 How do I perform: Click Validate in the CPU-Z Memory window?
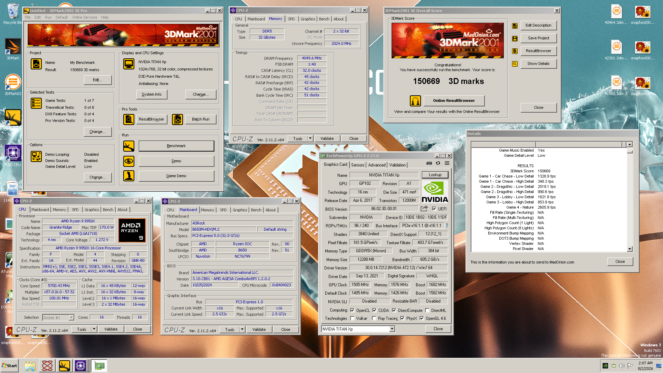tap(327, 138)
